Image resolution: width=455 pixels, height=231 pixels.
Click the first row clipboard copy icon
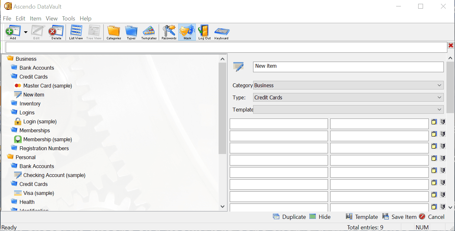[434, 122]
